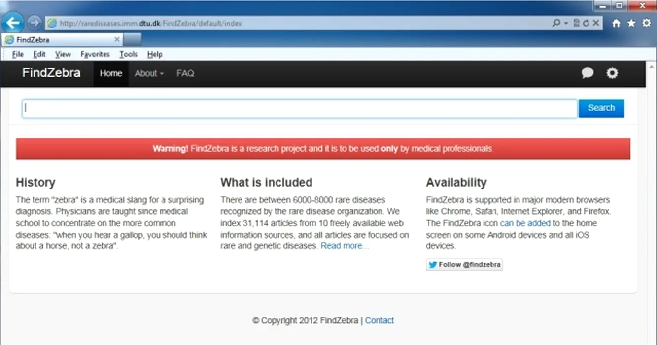Click the FindZebra feedback speech bubble icon
Image resolution: width=657 pixels, height=345 pixels.
pyautogui.click(x=587, y=73)
